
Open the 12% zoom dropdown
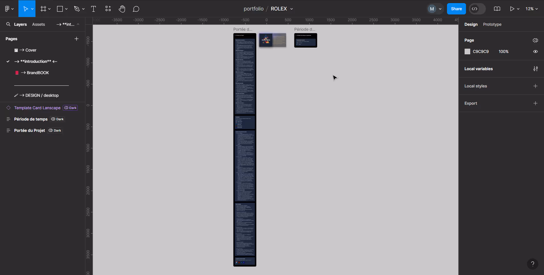tap(532, 9)
